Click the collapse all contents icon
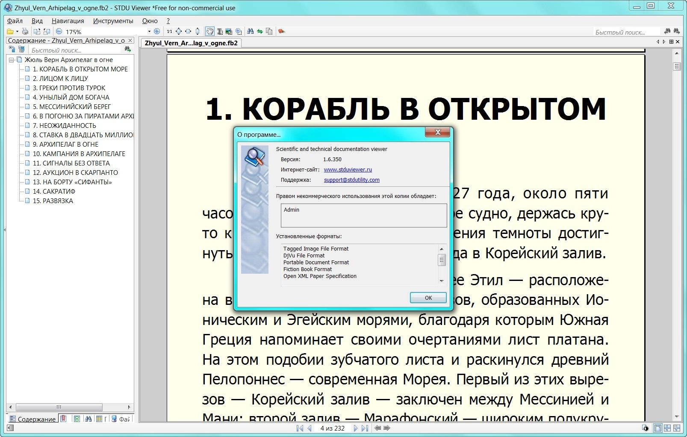Screen dimensions: 687x437 (x=22, y=49)
